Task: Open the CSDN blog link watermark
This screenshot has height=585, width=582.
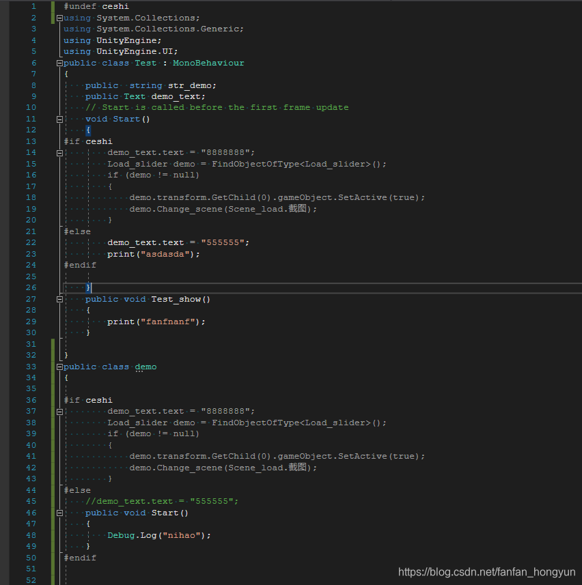Action: (486, 572)
